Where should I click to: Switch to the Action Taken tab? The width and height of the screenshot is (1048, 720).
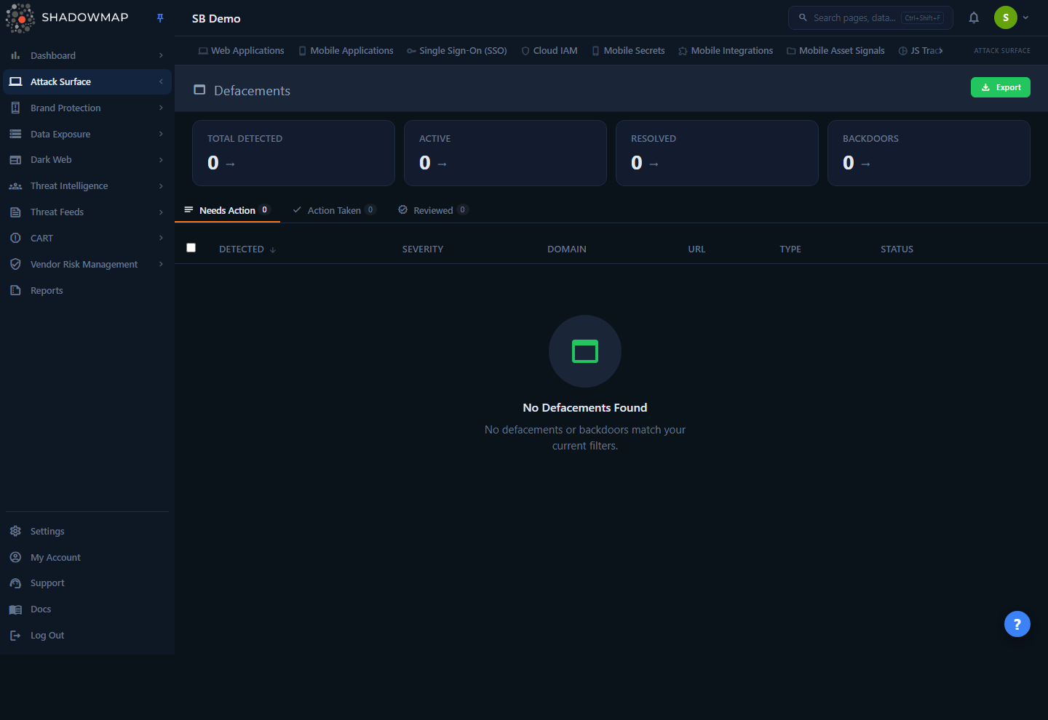pos(334,210)
